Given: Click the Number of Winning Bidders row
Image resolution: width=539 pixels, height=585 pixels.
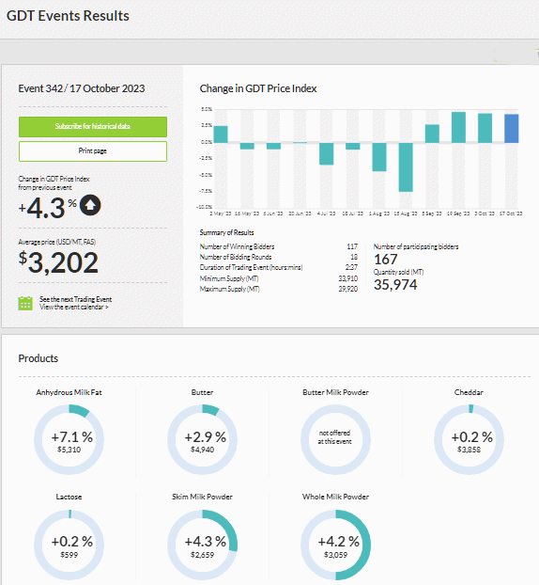Looking at the screenshot, I should pyautogui.click(x=279, y=246).
